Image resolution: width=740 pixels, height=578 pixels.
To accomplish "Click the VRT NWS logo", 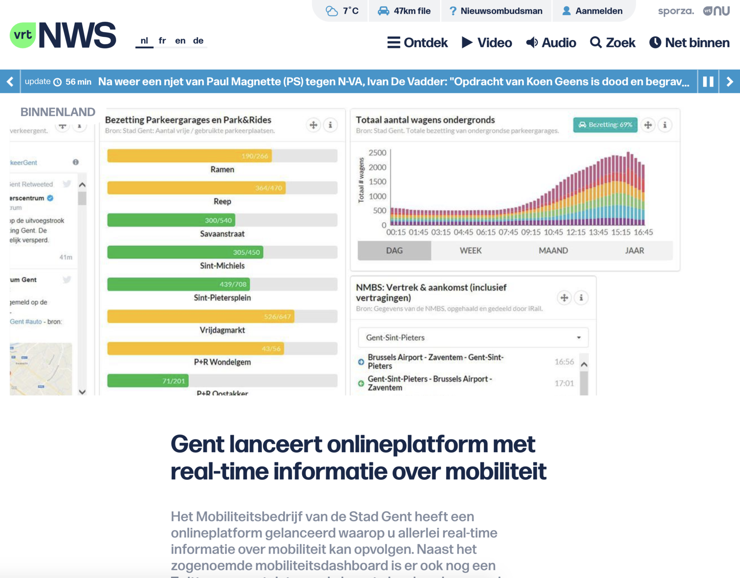I will tap(63, 35).
